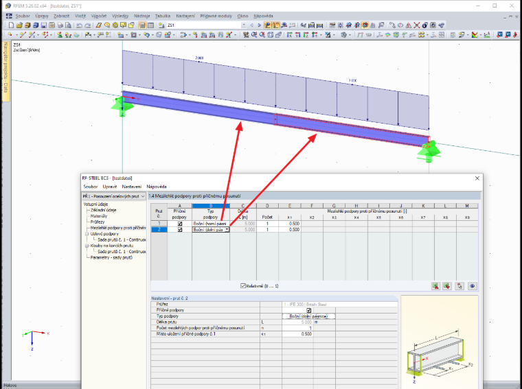Open the Nastavení menu in RF-STEEL dialog
This screenshot has width=522, height=389.
pyautogui.click(x=131, y=187)
